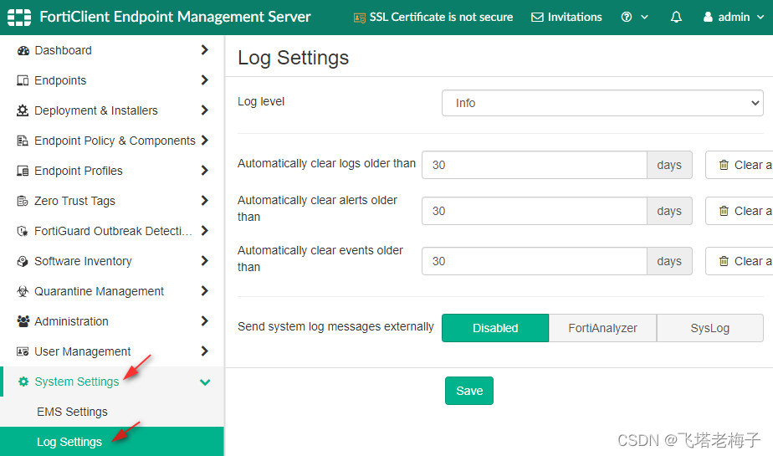Select SysLog for external log messages
The width and height of the screenshot is (773, 456).
coord(710,328)
